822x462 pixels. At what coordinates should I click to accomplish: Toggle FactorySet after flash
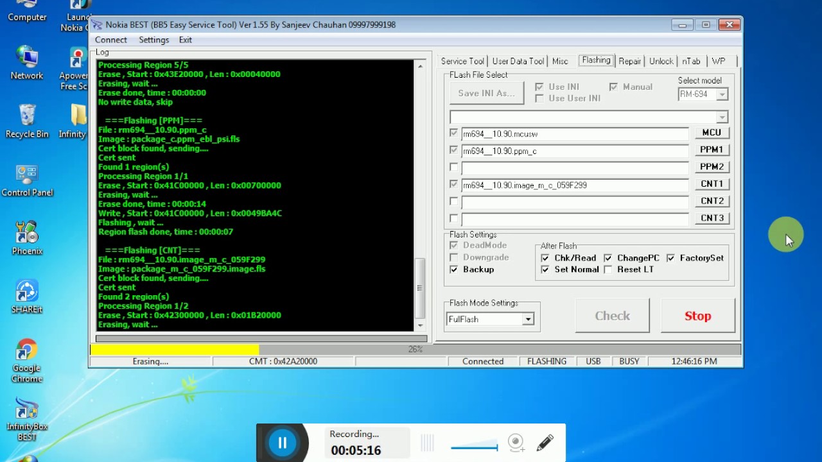point(670,258)
